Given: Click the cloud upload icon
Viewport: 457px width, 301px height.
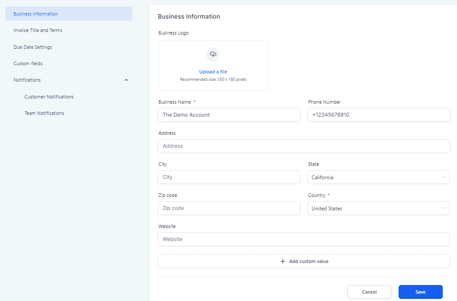Looking at the screenshot, I should (x=213, y=54).
